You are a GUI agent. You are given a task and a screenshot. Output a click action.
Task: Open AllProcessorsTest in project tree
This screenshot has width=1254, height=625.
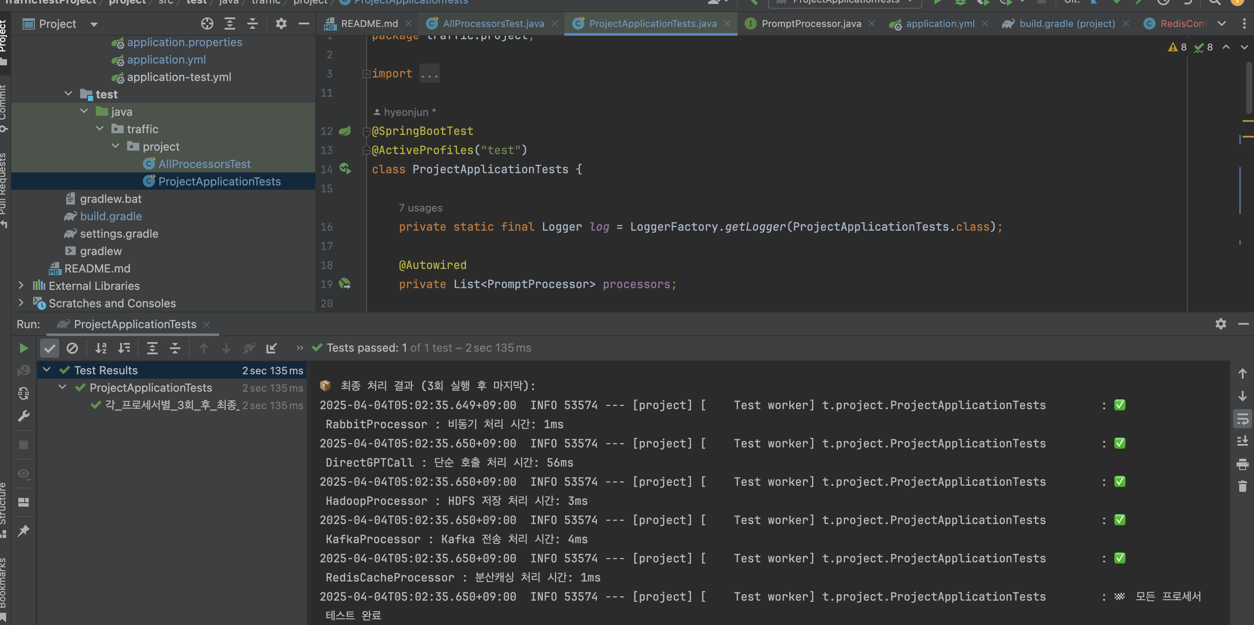point(204,164)
